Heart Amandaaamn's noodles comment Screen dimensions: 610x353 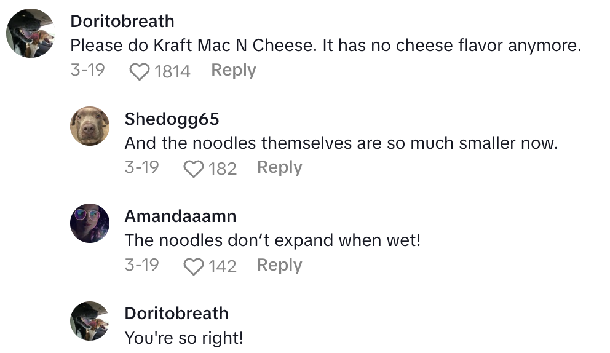194,266
